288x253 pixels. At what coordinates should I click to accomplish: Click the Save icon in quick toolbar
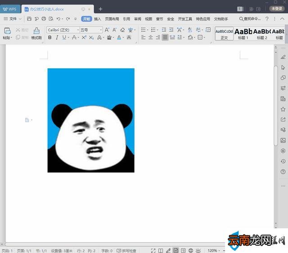(29, 19)
